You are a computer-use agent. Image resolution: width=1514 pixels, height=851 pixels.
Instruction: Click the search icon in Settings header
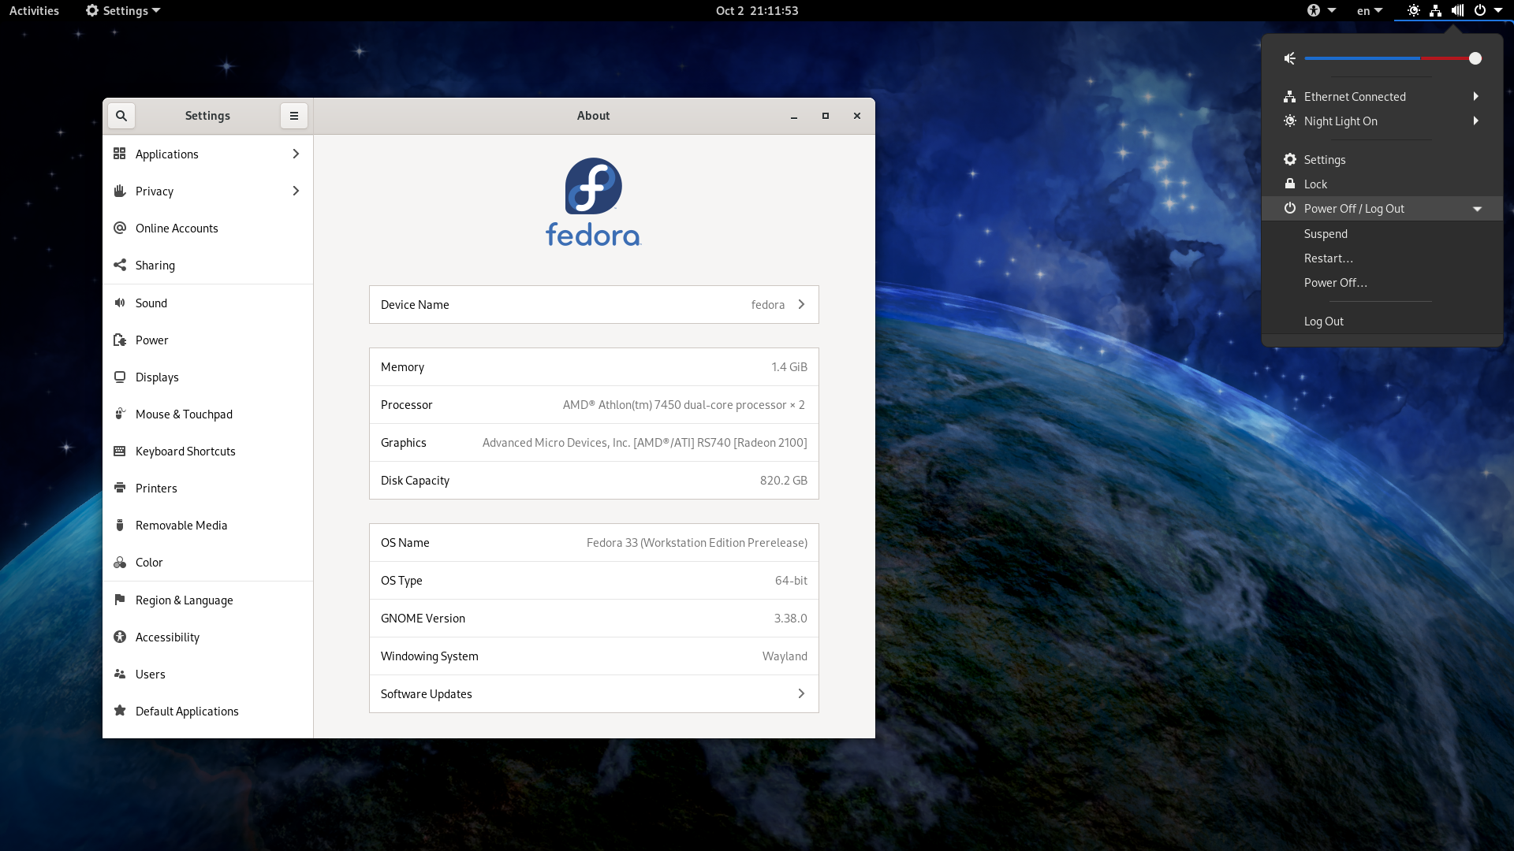121,116
